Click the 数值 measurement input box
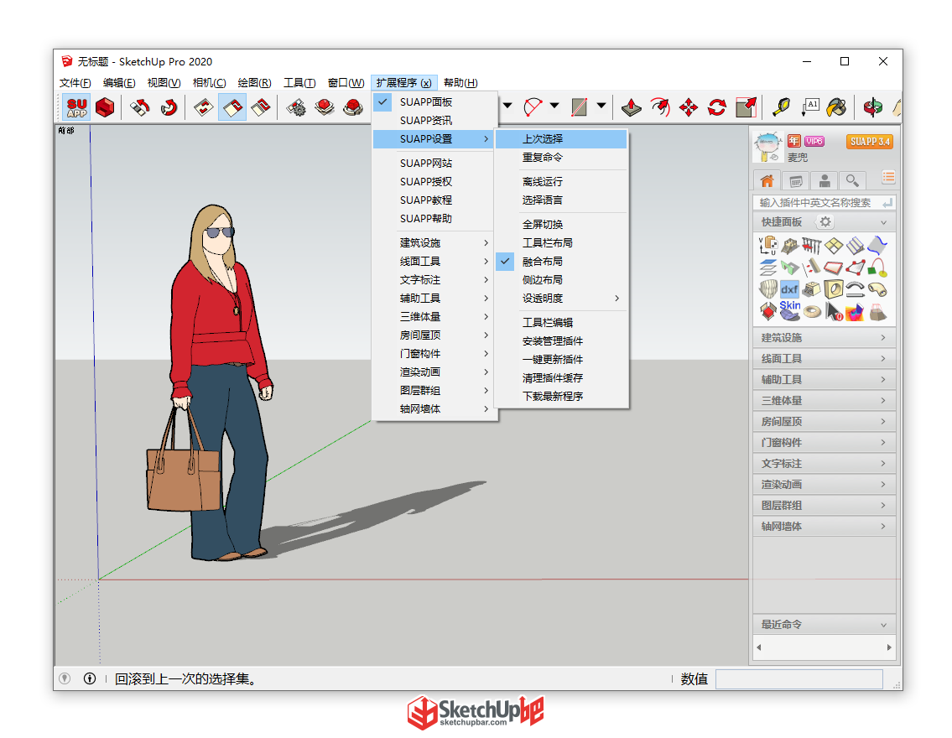Image resolution: width=952 pixels, height=738 pixels. (799, 679)
